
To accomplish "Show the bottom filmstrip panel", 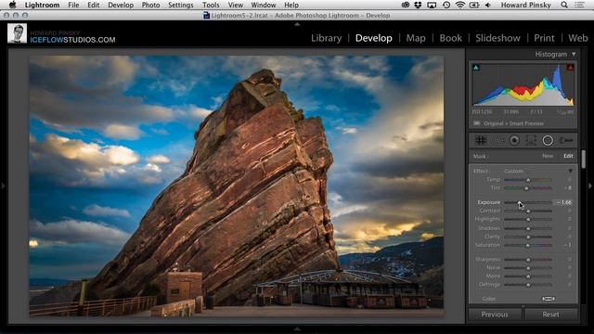I will click(297, 329).
